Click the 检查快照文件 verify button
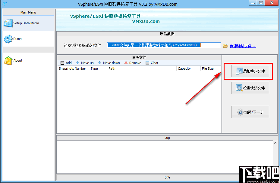Viewport: 280px width, 183px height. tap(250, 88)
